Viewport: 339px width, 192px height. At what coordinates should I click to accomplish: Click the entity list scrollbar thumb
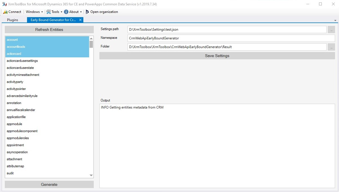click(x=91, y=44)
